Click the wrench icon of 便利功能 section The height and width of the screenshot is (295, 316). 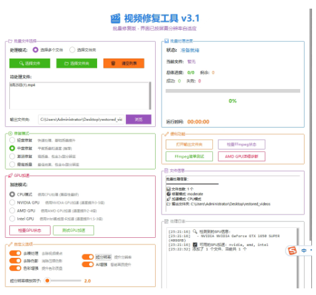[166, 134]
